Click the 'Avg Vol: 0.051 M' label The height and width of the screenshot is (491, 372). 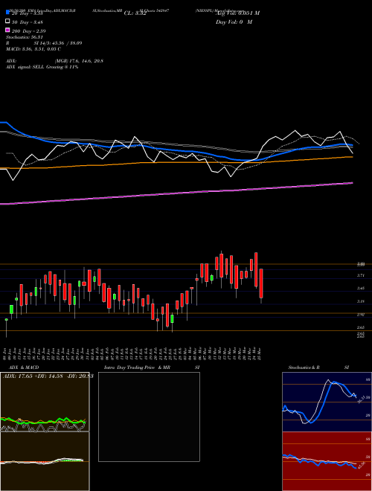coord(237,13)
